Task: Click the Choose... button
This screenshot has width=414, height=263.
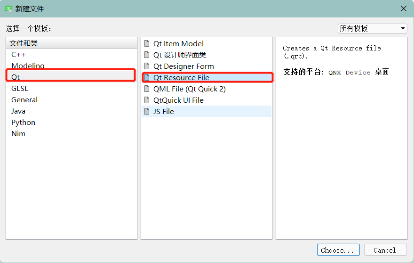Action: pos(338,250)
